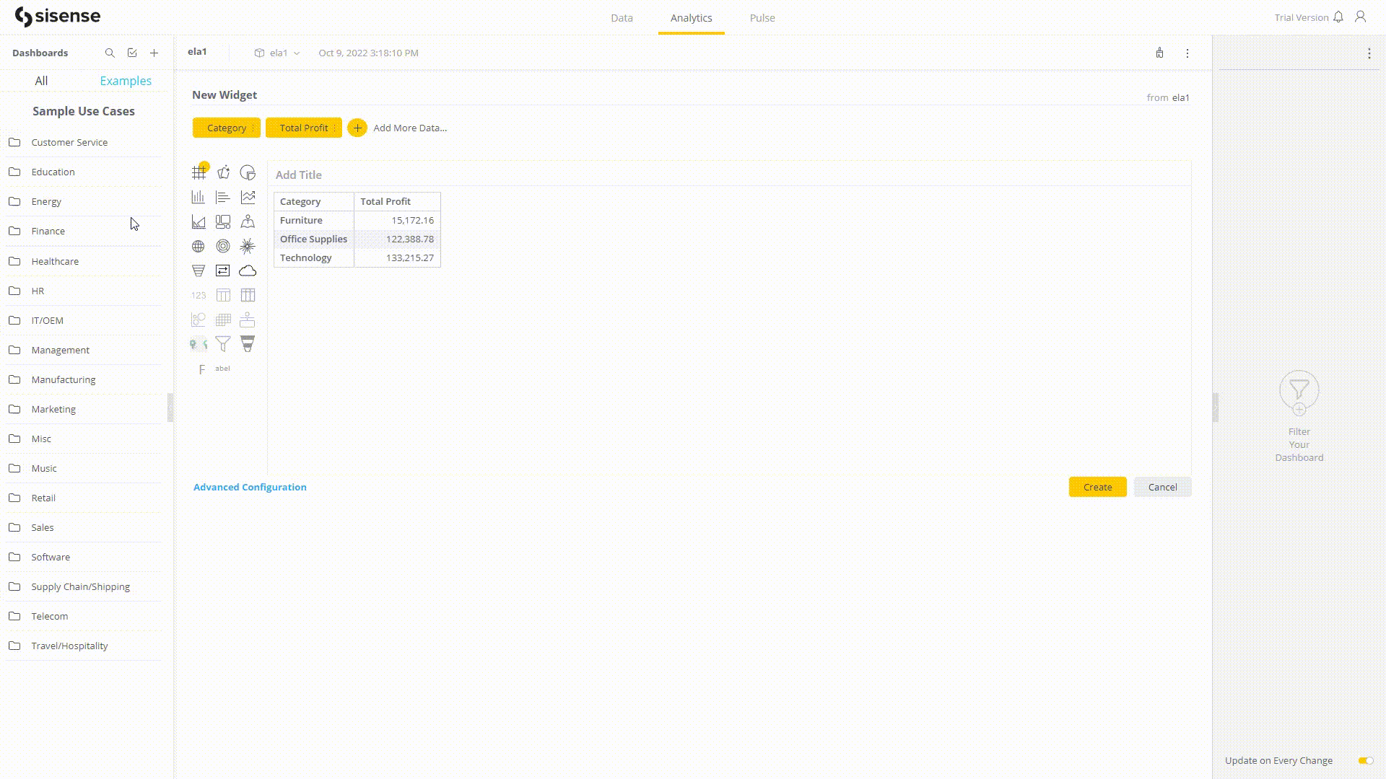Click the globe/map visualization icon
The image size is (1386, 779).
coord(198,247)
